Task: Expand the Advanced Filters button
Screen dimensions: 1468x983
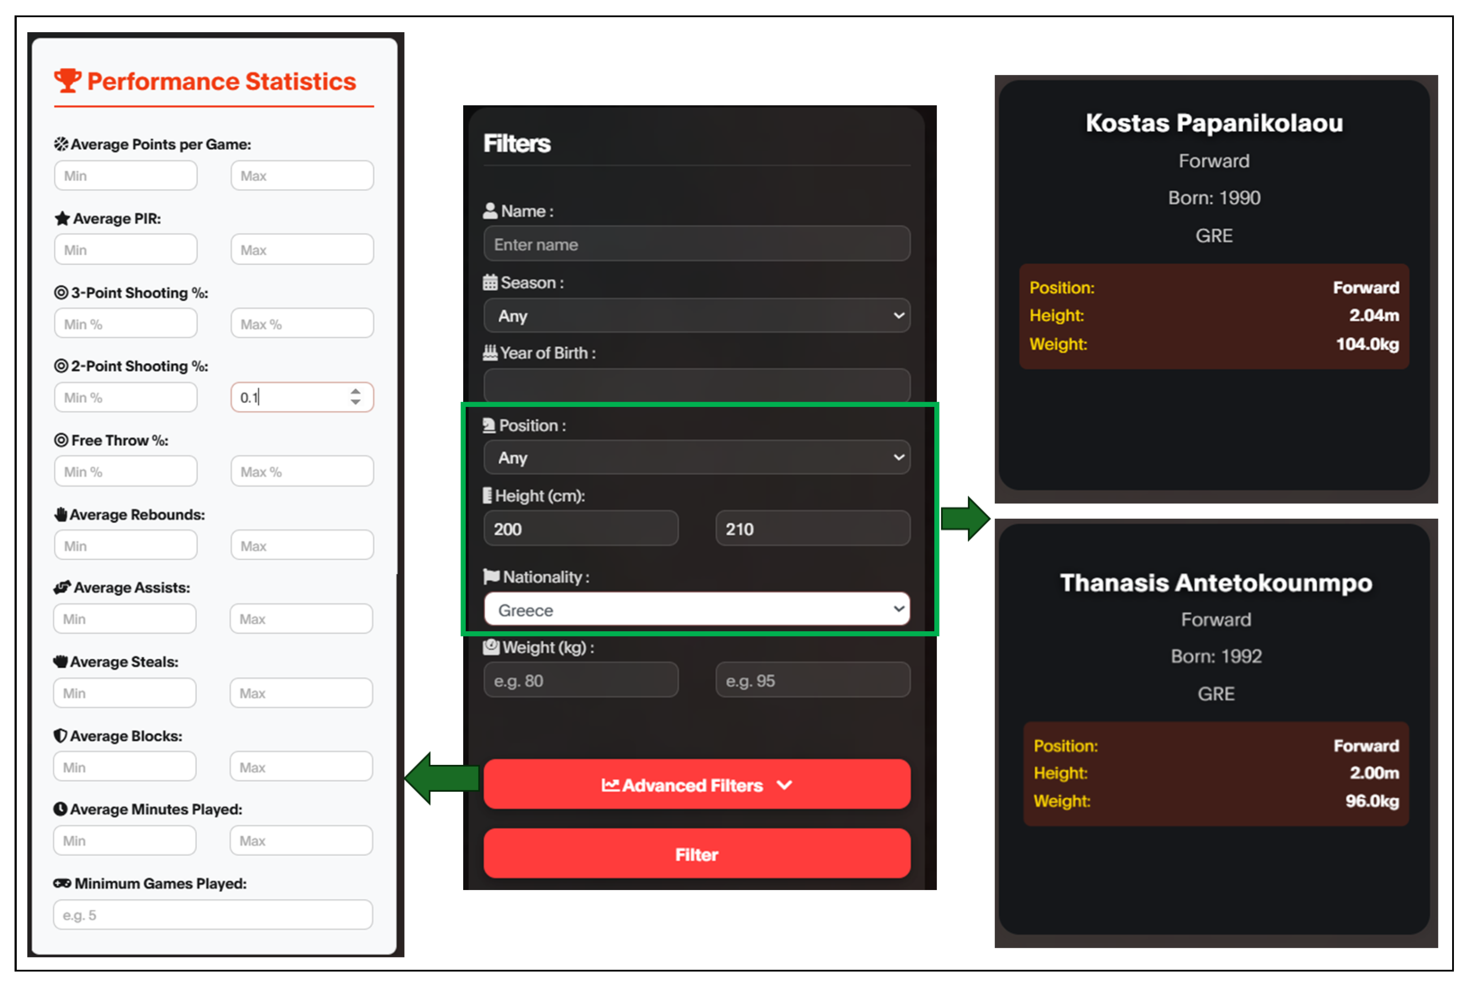Action: coord(696,784)
